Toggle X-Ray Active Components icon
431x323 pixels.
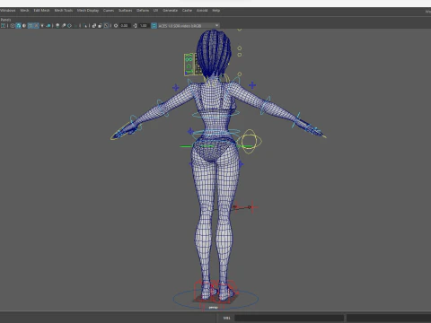pos(100,26)
